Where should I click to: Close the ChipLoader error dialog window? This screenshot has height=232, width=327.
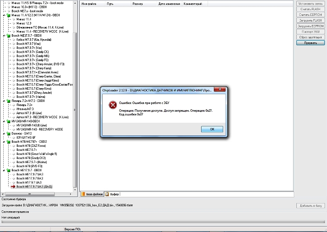[220, 89]
